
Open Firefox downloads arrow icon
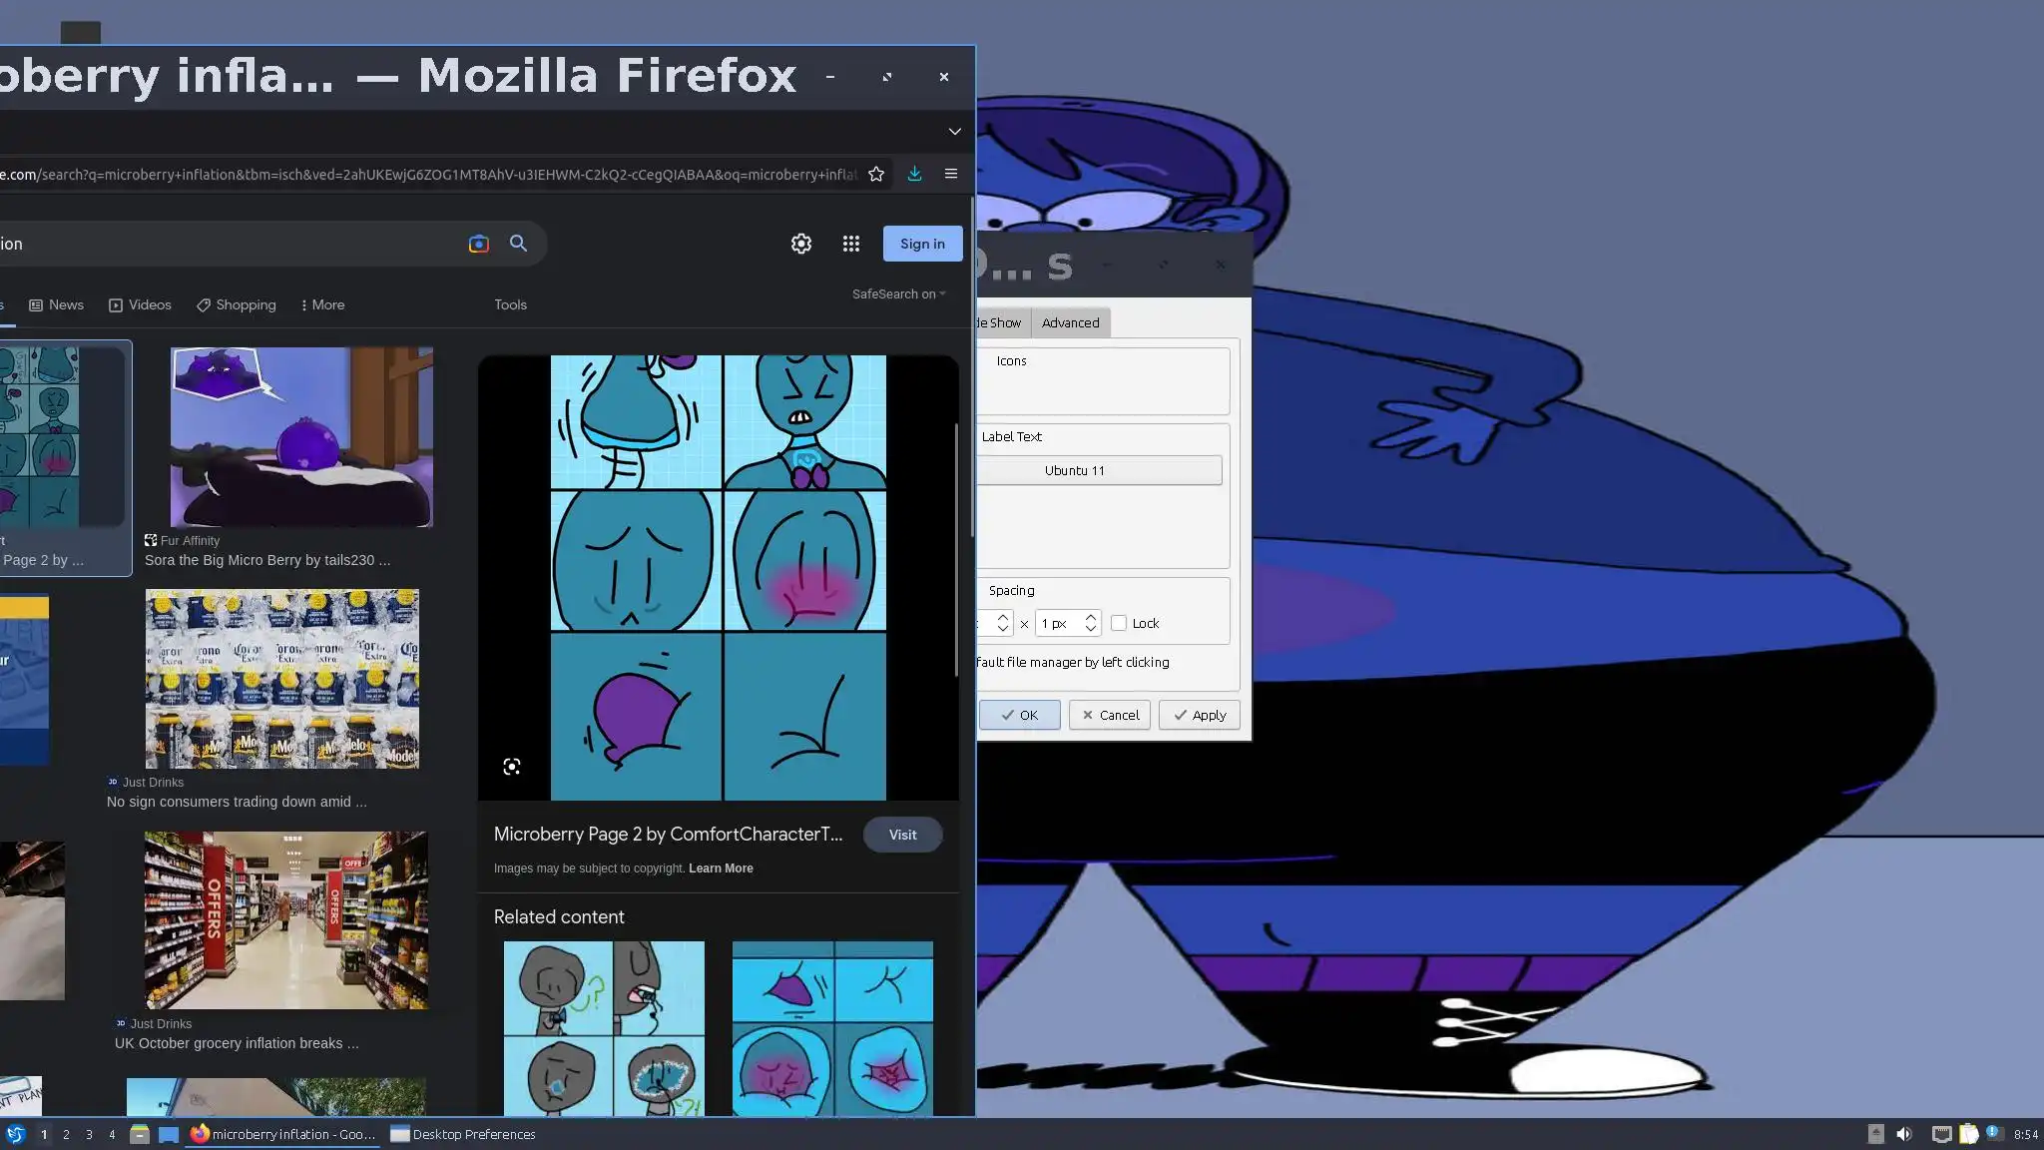tap(914, 174)
